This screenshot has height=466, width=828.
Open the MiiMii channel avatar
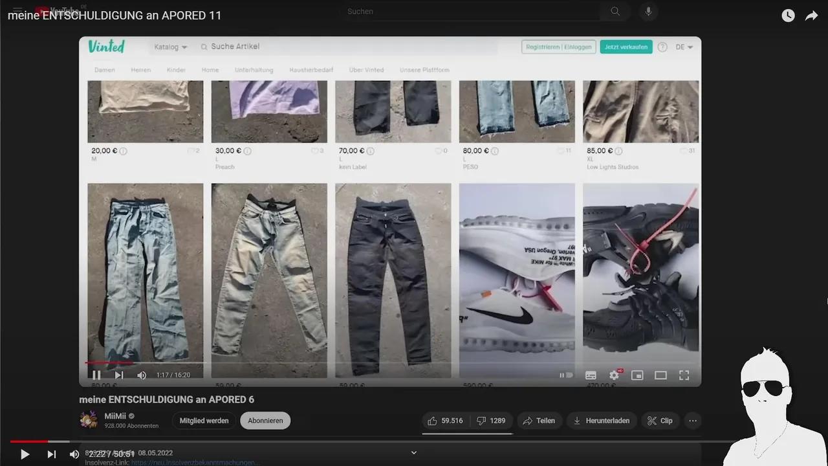(89, 420)
